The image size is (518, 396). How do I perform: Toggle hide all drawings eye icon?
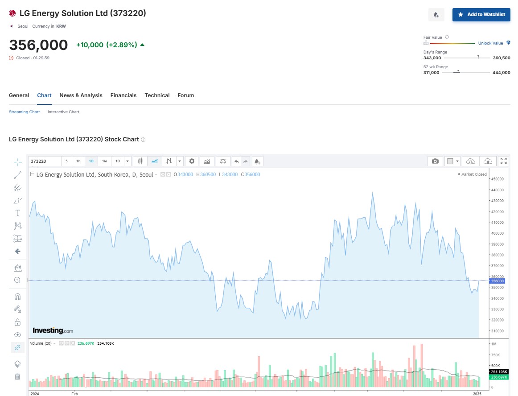pos(17,335)
